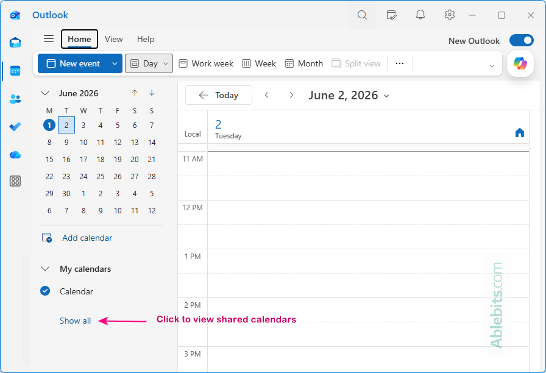Select June 17 in mini calendar
Screen dimensions: 546x373
pyautogui.click(x=83, y=160)
